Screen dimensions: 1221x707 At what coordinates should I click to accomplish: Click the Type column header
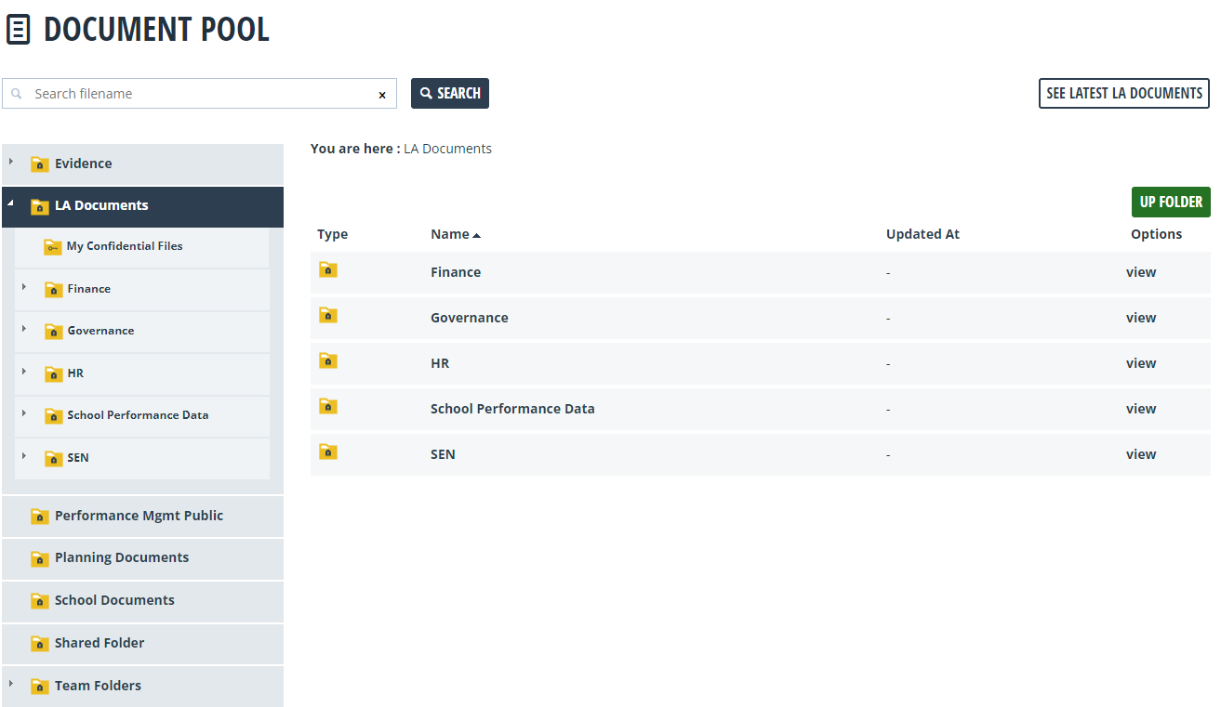click(x=332, y=235)
